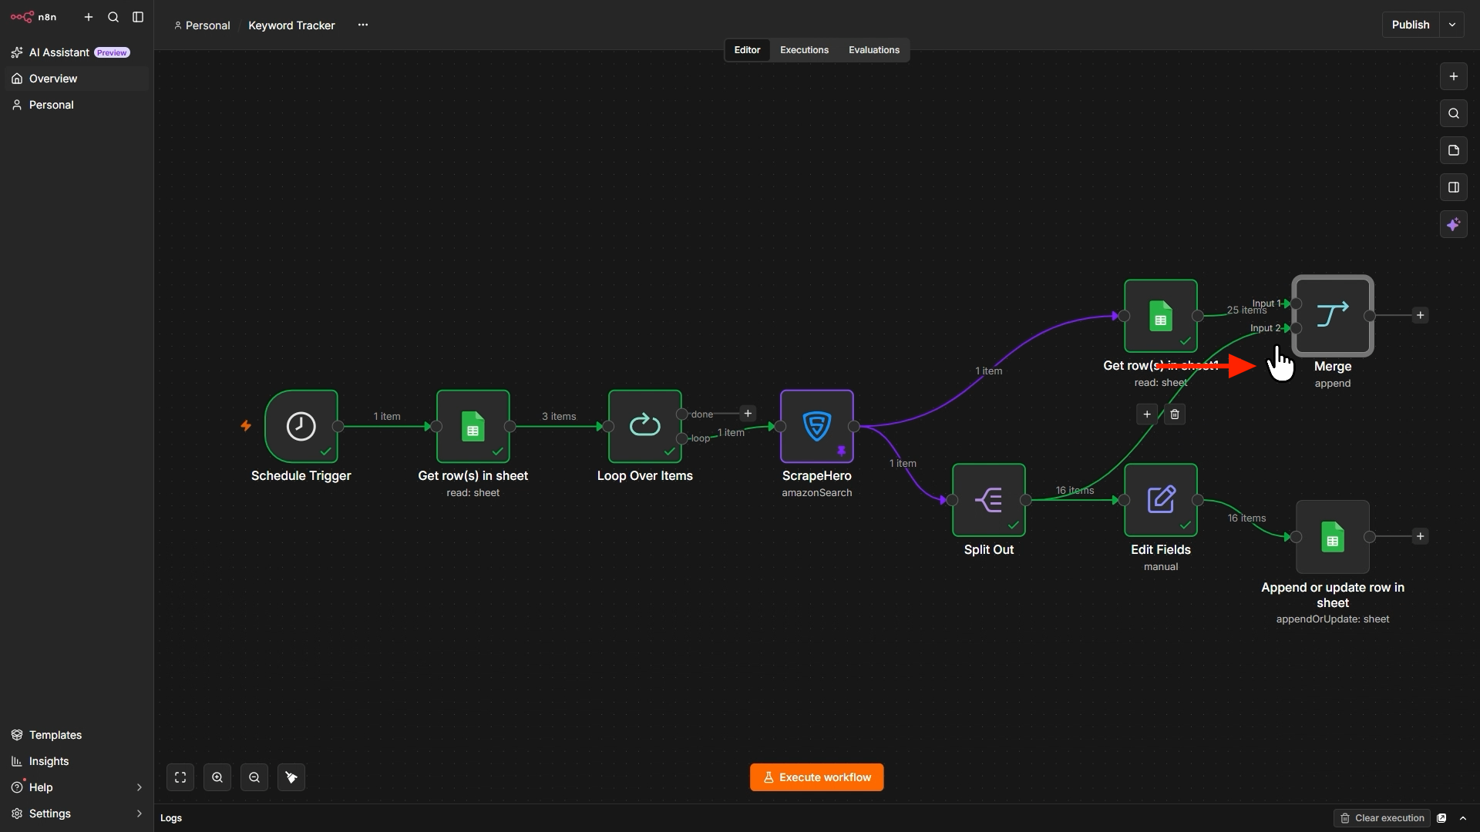Expand the Help submenu
Screen dimensions: 1480x832
[x=139, y=787]
